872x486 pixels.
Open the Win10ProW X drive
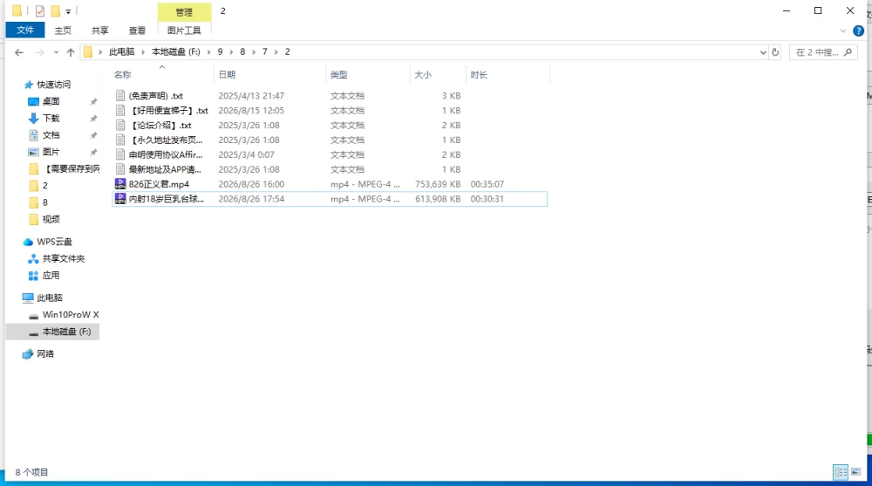71,314
